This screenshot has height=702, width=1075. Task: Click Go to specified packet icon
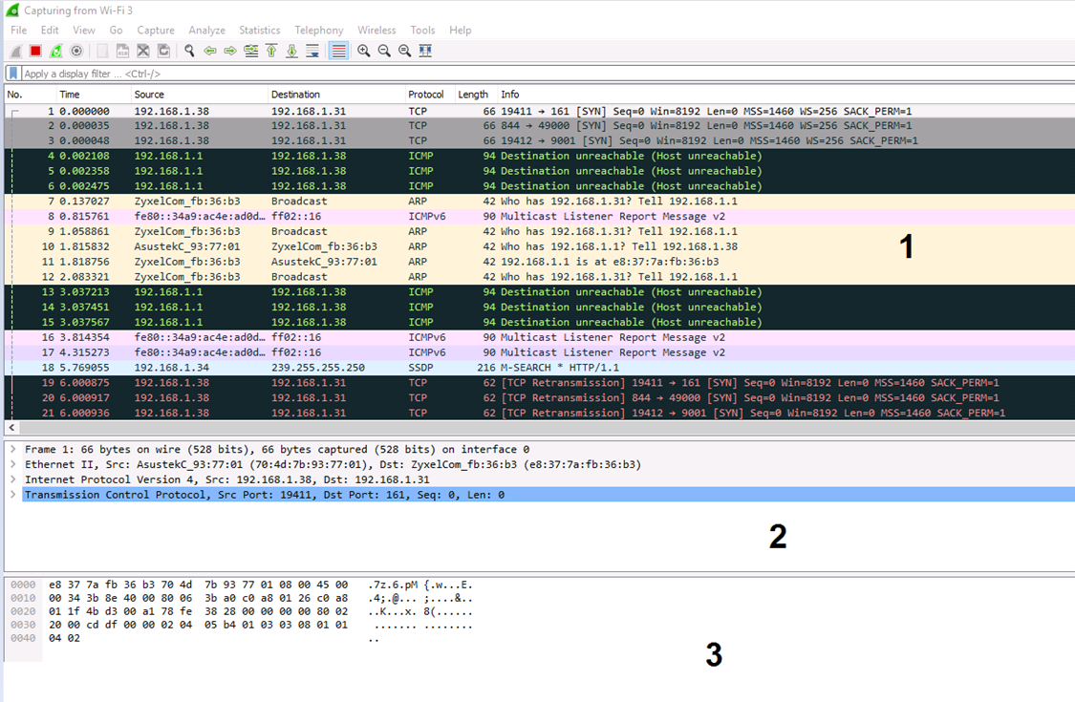251,51
